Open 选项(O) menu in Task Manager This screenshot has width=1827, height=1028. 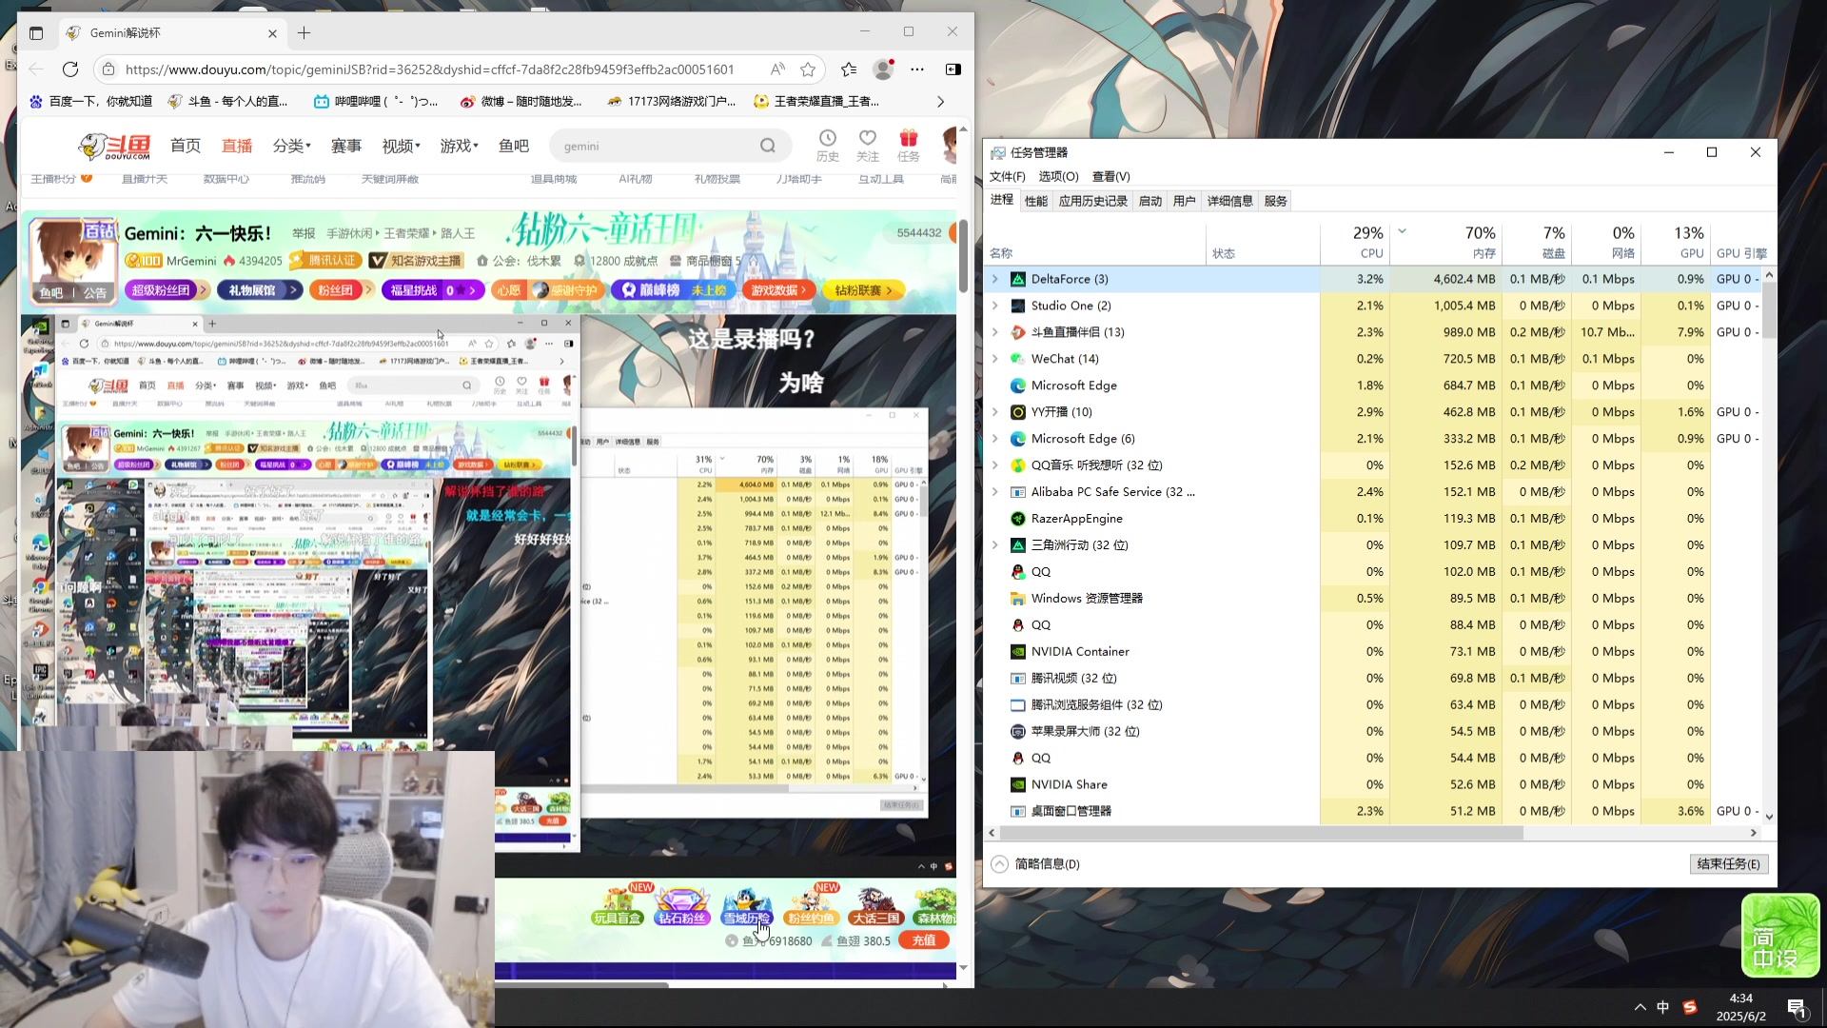1058,176
